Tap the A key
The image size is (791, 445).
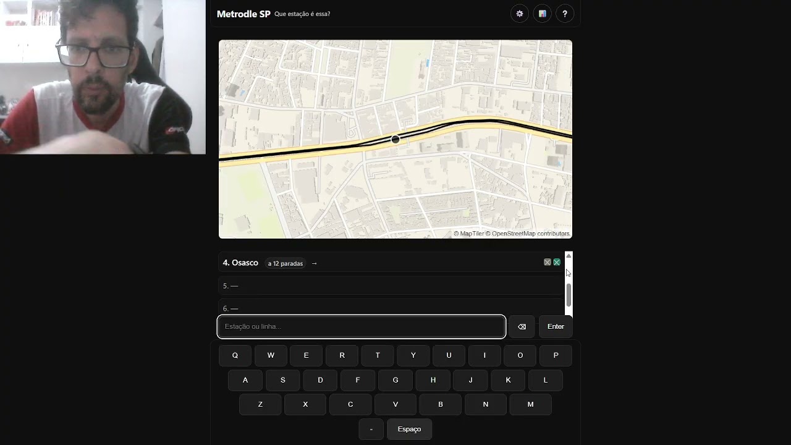[245, 380]
